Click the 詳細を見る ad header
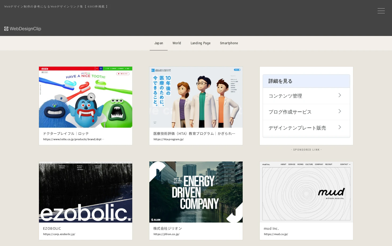Image resolution: width=392 pixels, height=246 pixels. pyautogui.click(x=306, y=81)
